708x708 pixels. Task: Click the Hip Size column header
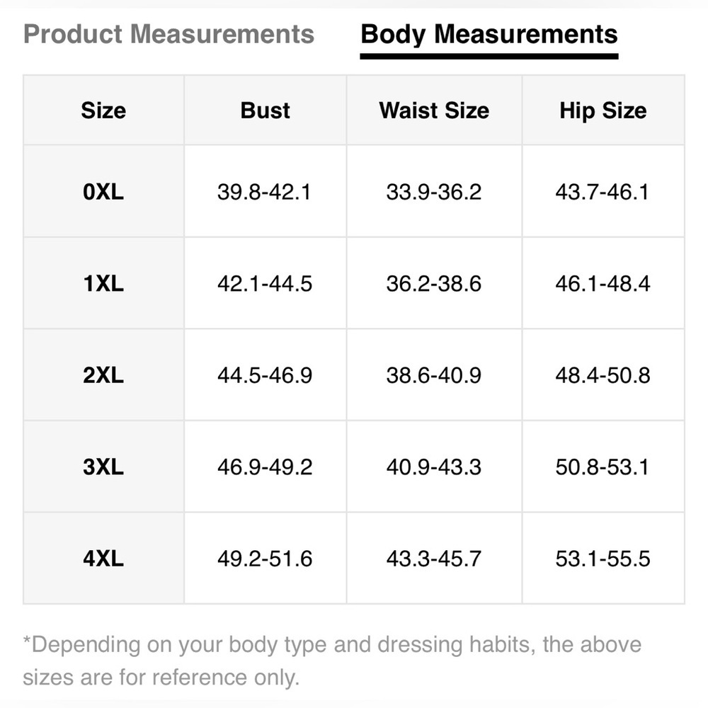[x=603, y=110]
